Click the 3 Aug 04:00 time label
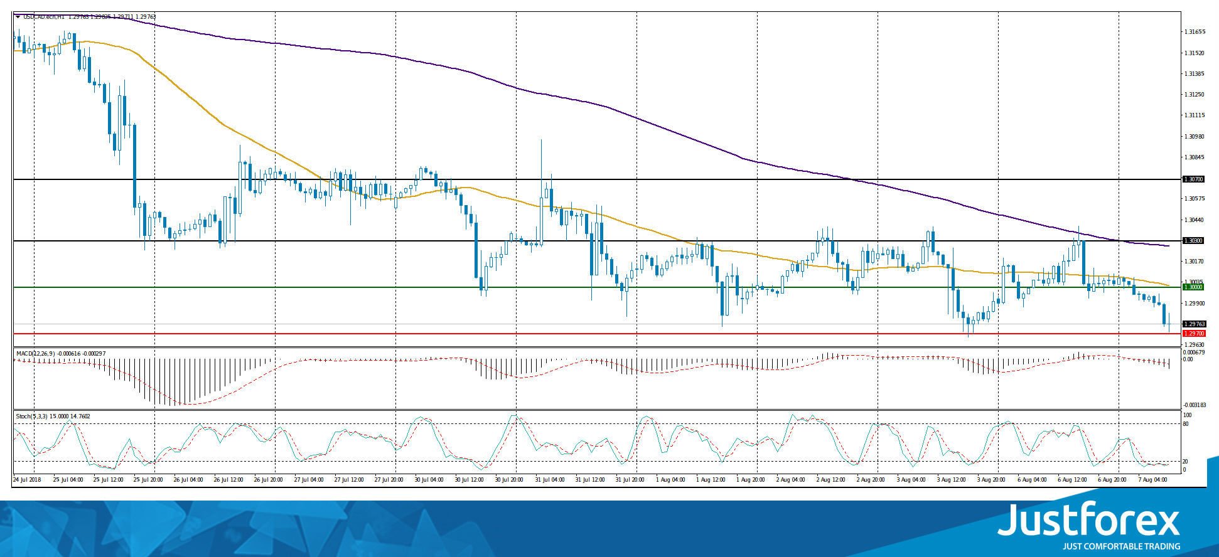 tap(911, 480)
